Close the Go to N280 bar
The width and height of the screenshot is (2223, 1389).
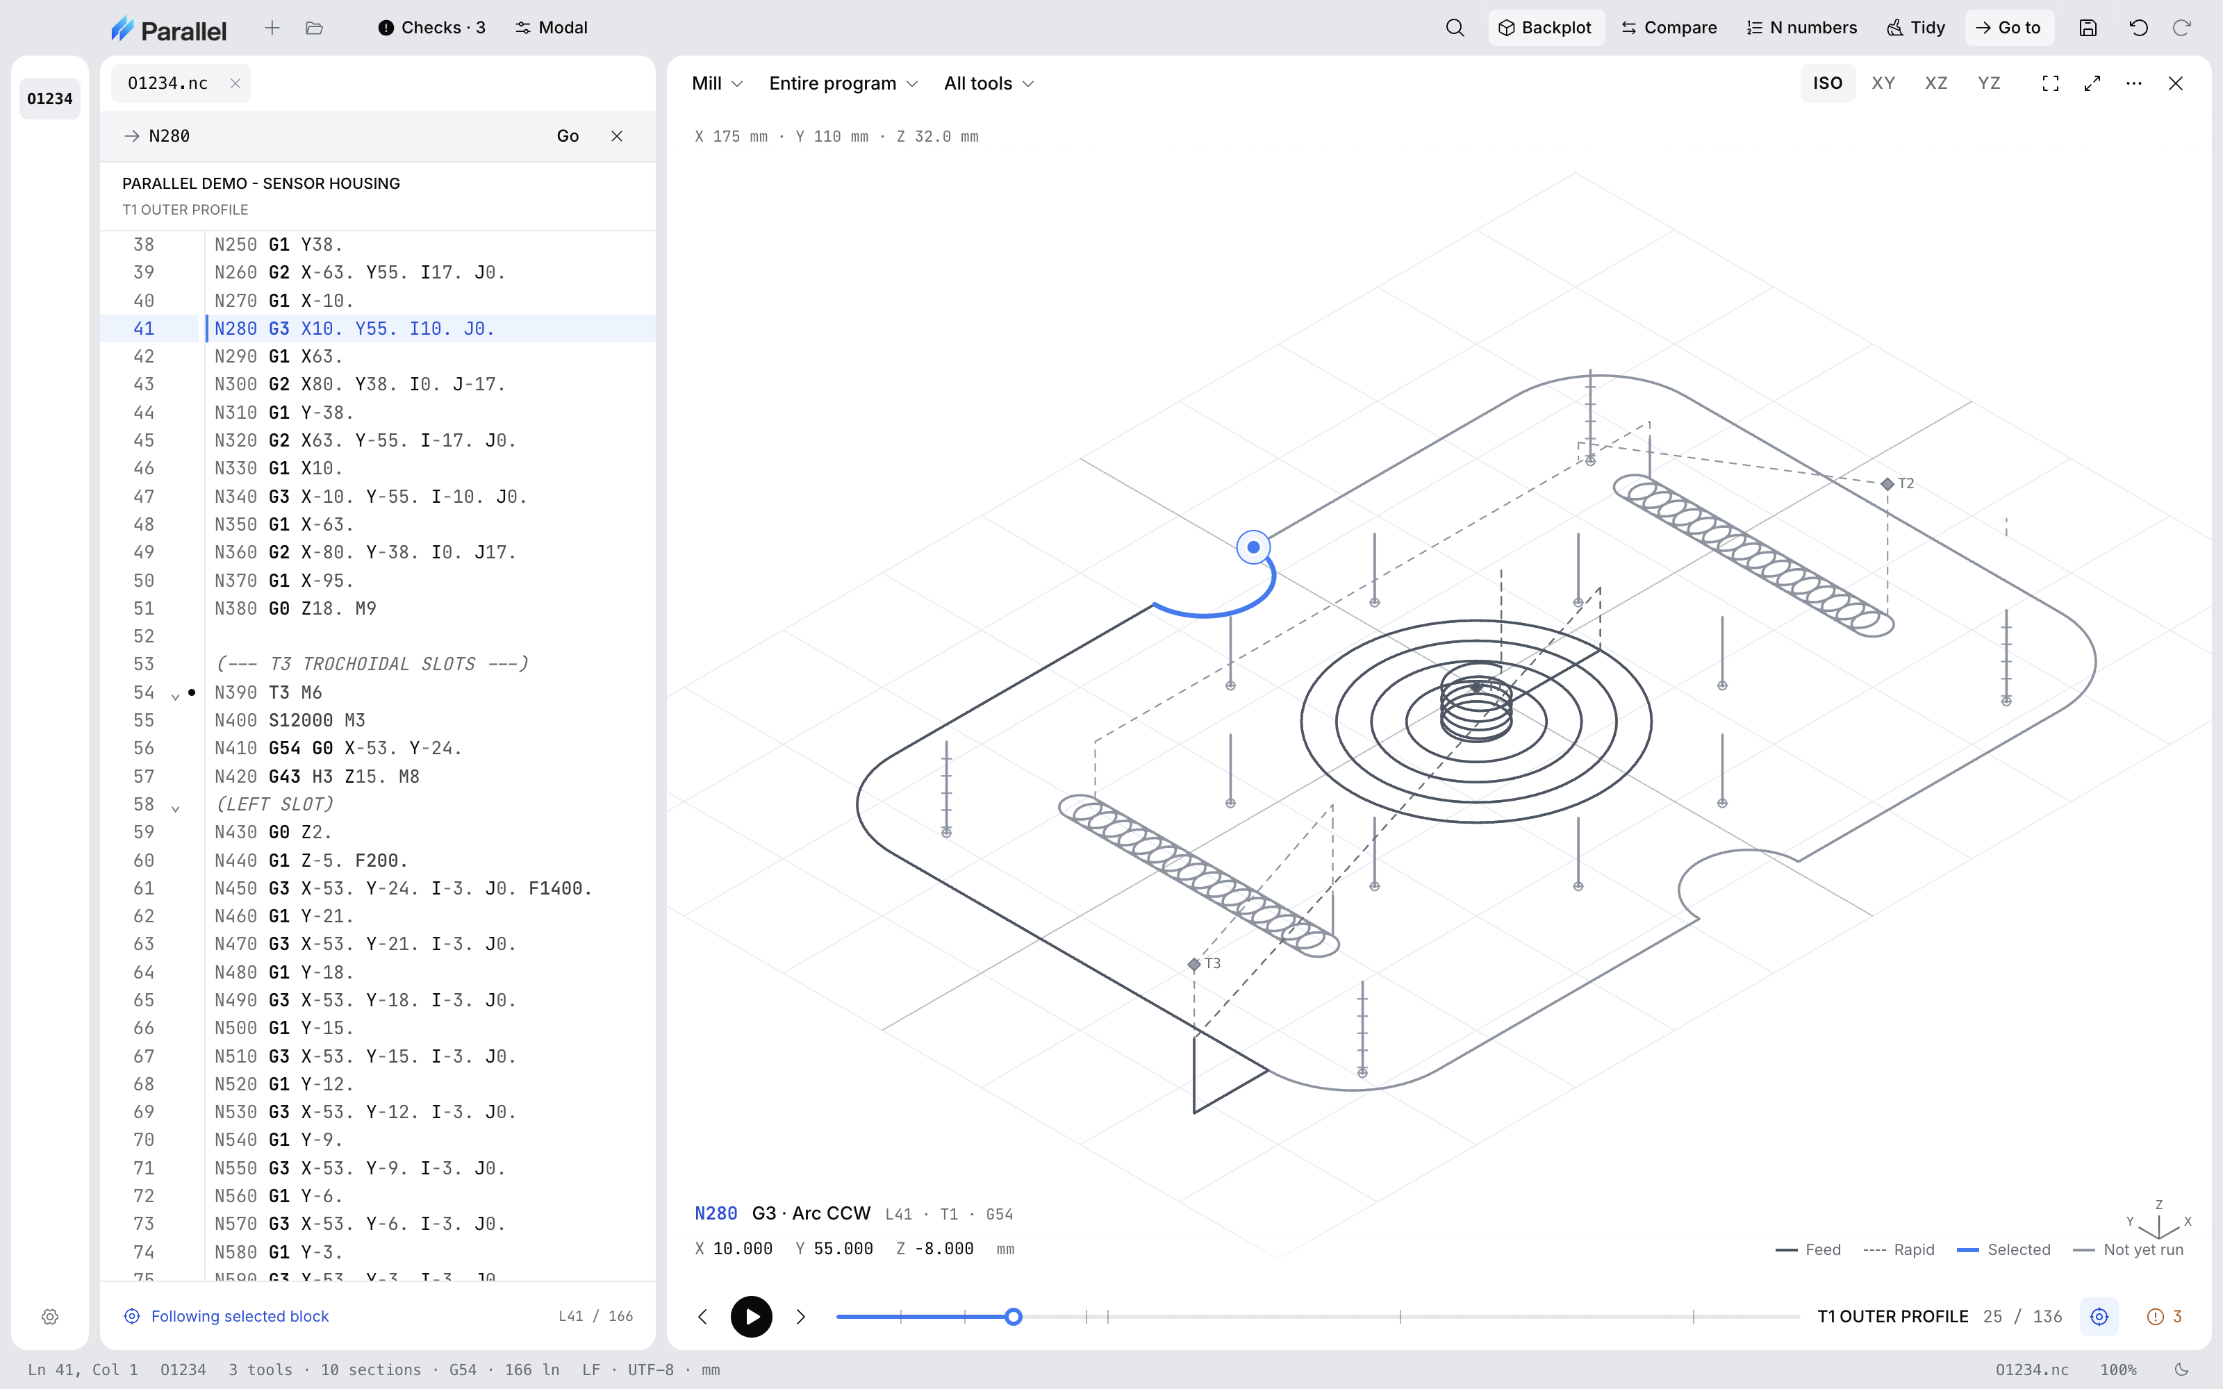(x=616, y=136)
